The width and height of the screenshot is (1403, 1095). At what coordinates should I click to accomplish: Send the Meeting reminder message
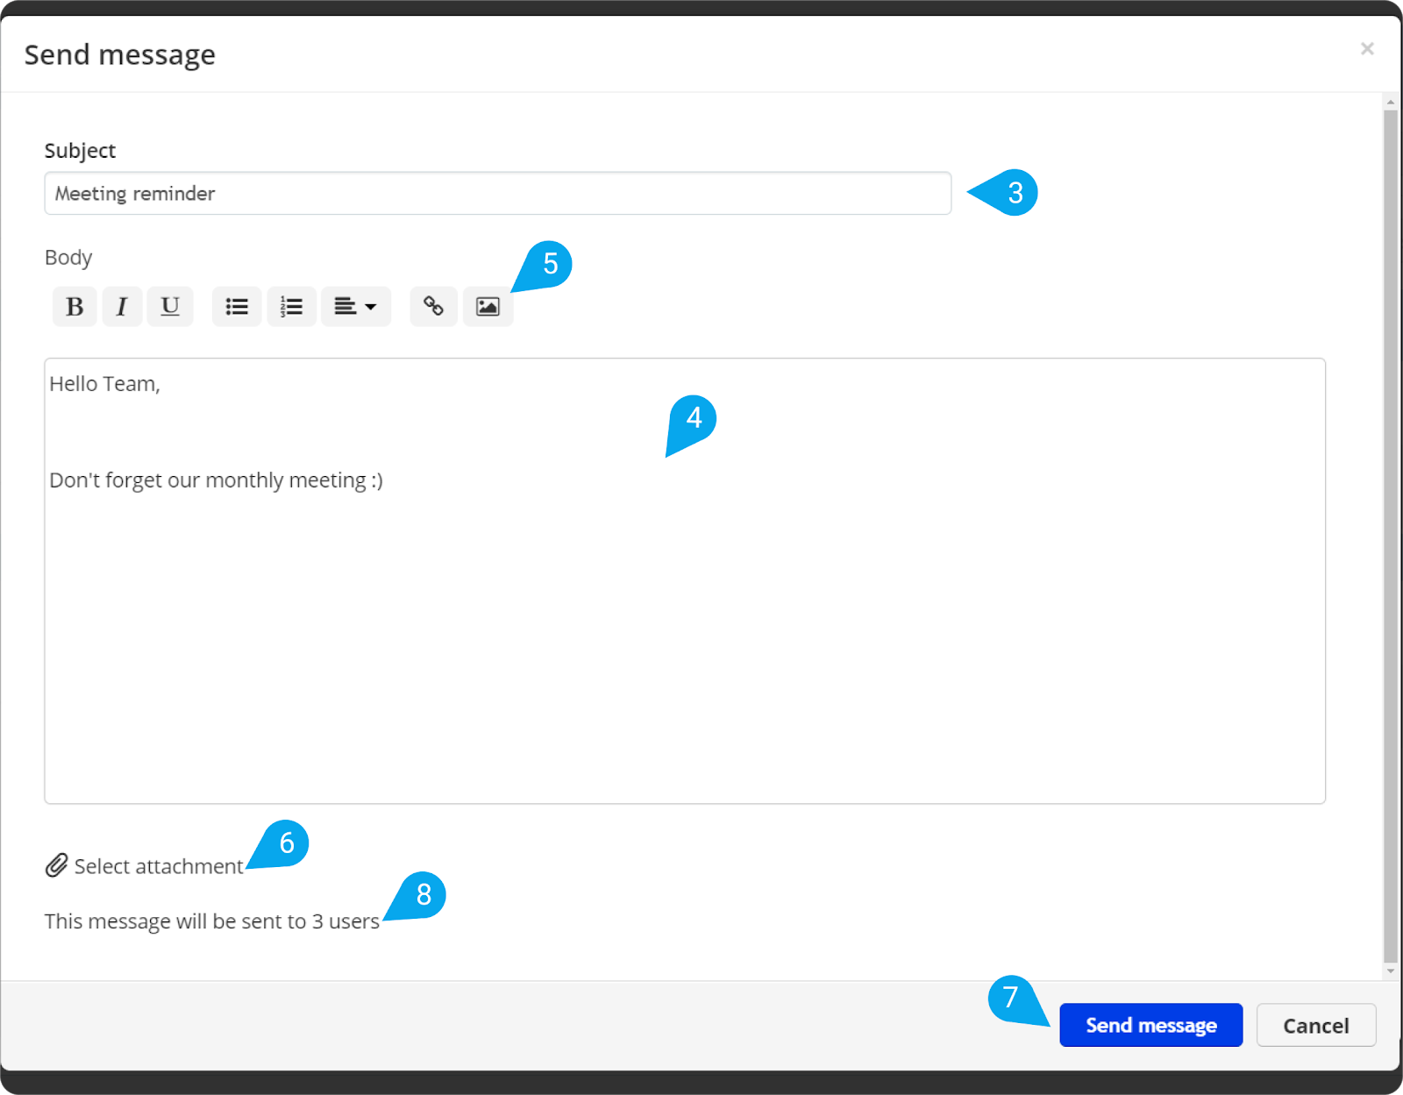click(1150, 1025)
